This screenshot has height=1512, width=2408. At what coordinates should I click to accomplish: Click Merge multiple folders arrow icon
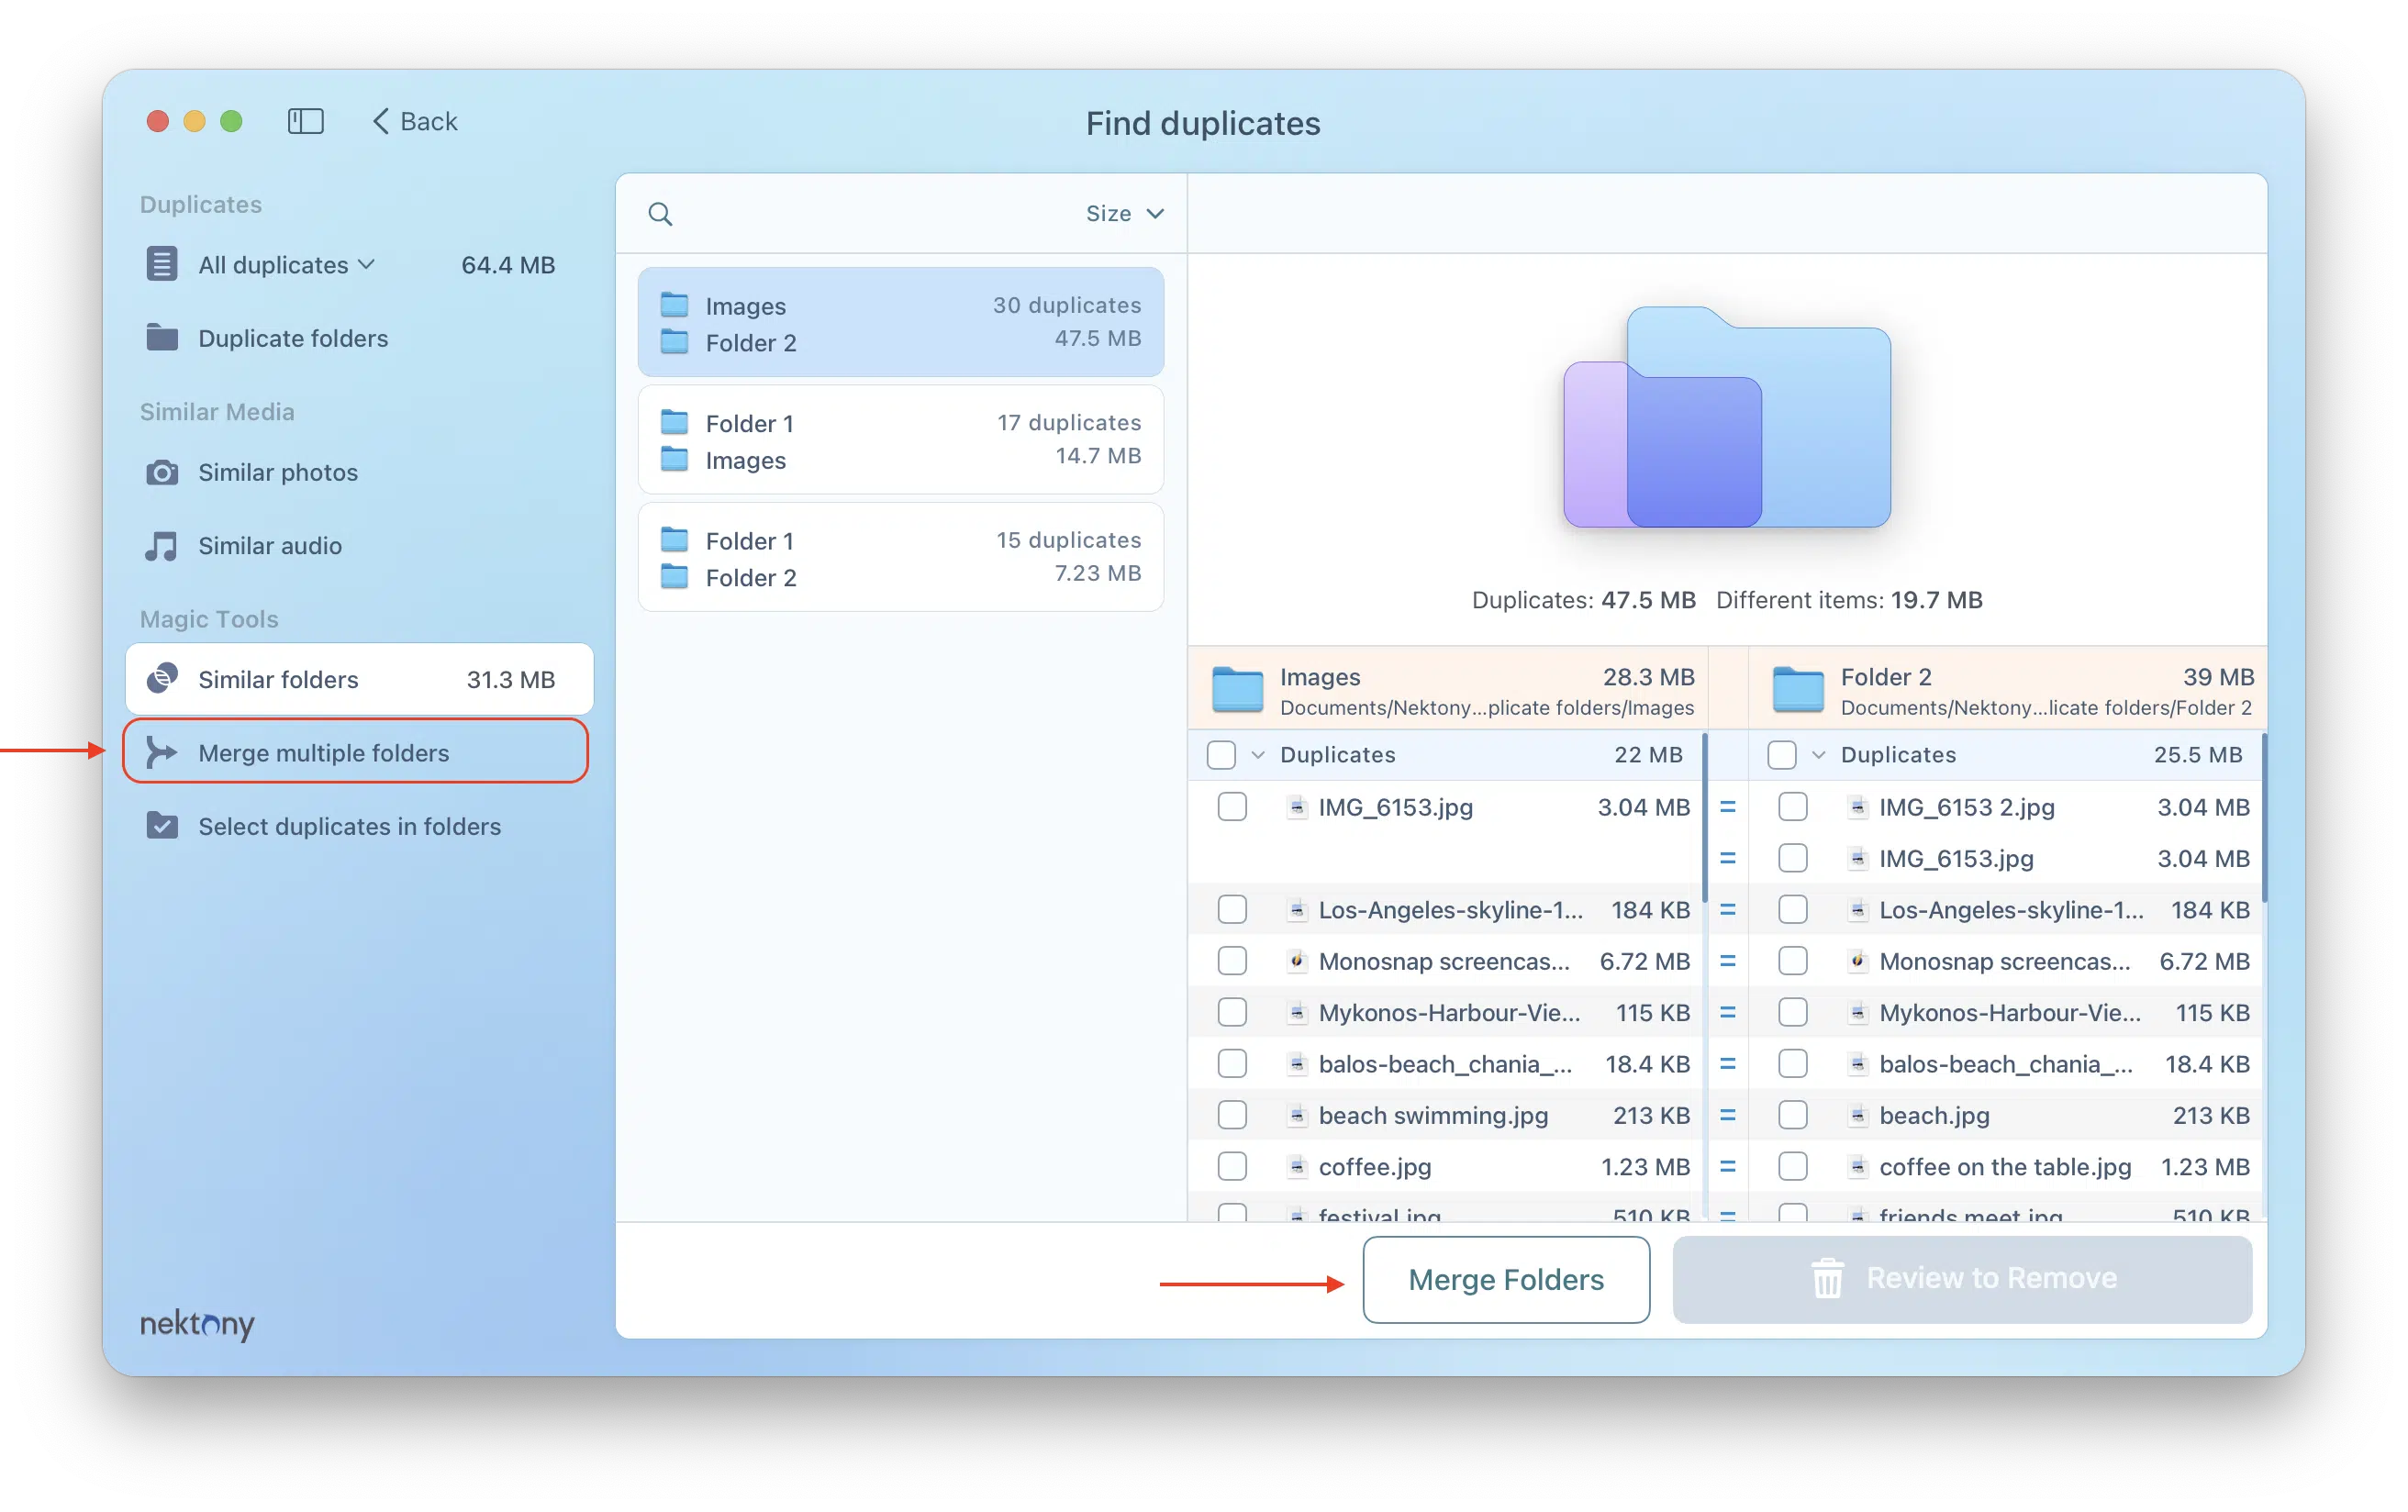pos(162,752)
